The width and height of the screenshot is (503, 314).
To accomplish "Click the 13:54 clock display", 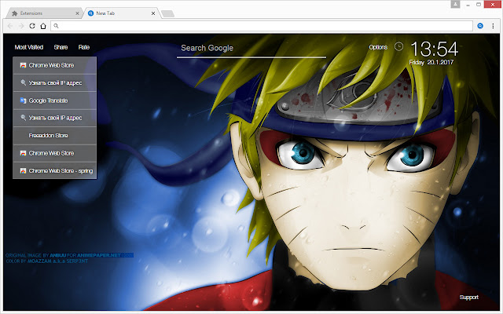I will click(435, 49).
